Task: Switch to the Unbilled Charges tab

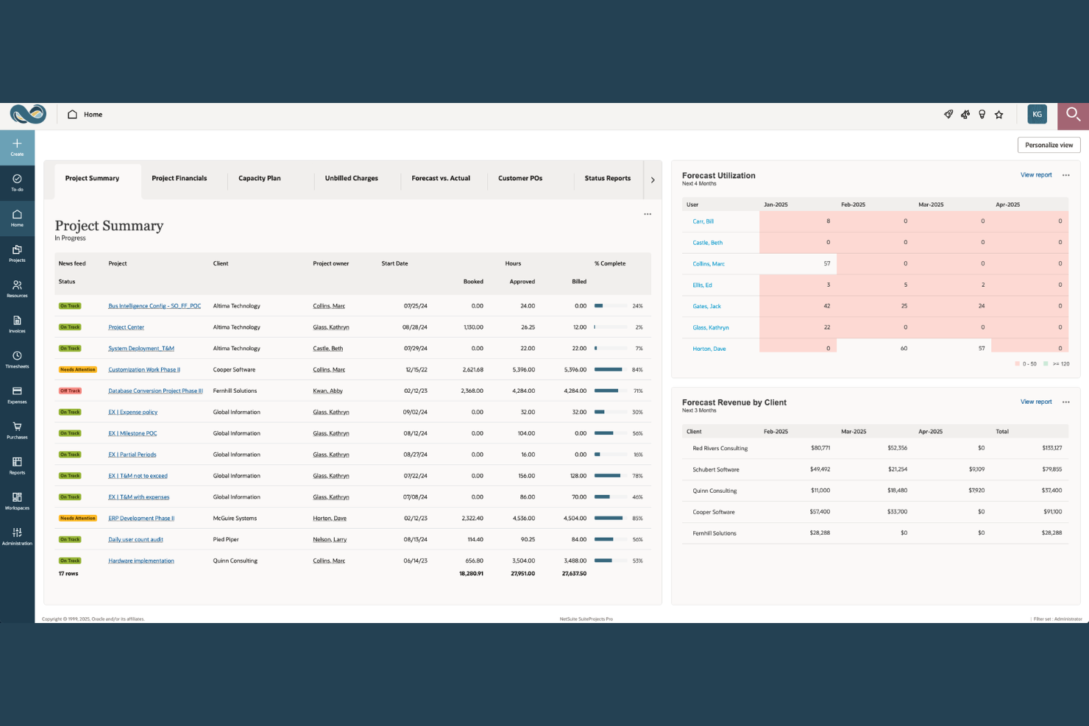Action: [351, 179]
